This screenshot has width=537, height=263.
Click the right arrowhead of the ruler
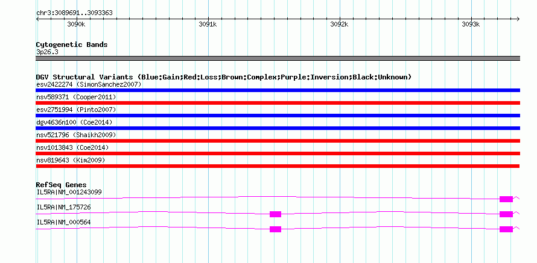(518, 19)
